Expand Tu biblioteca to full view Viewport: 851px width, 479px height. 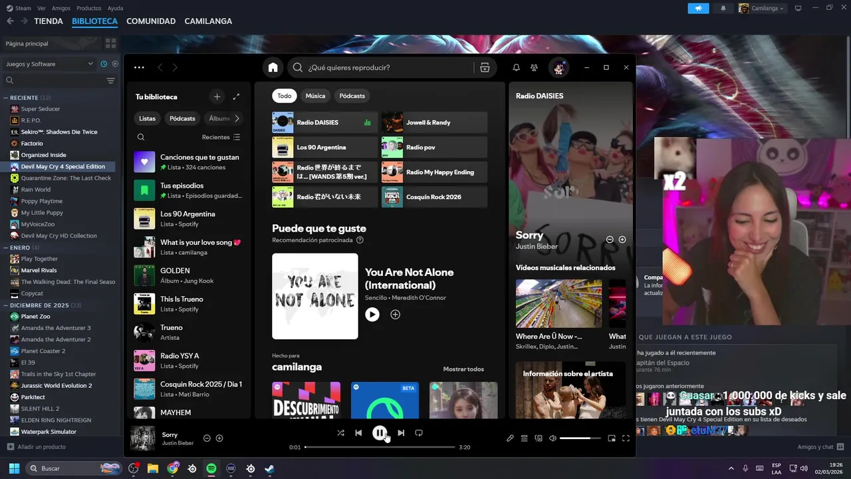click(236, 96)
